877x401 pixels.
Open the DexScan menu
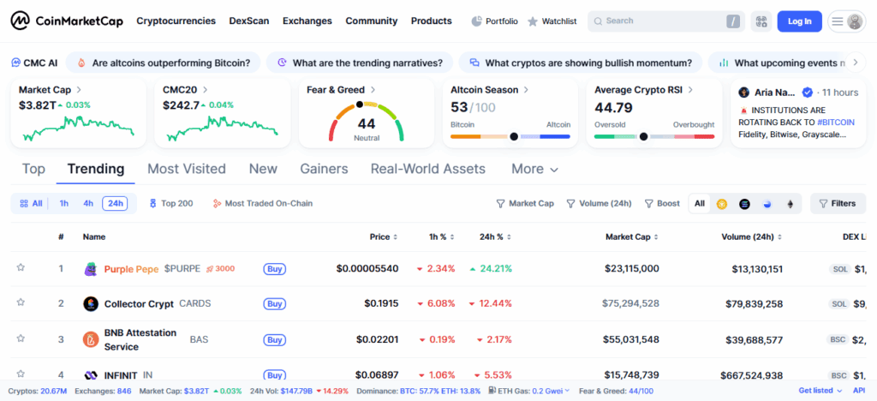click(249, 21)
